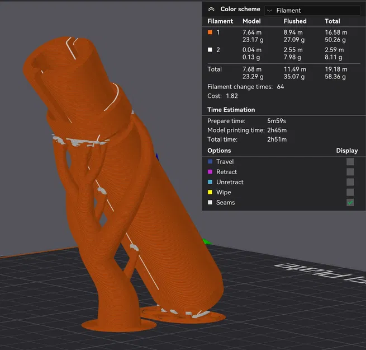Select the Retract option label

point(226,172)
